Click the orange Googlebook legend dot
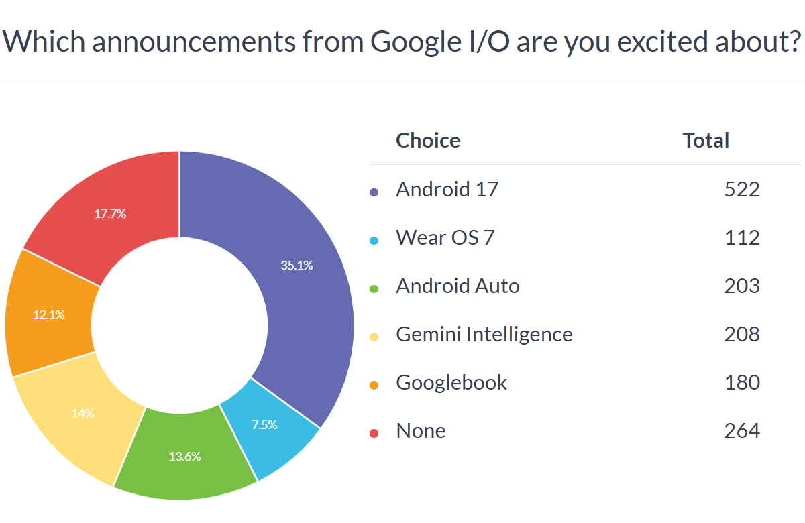This screenshot has height=523, width=805. tap(374, 385)
